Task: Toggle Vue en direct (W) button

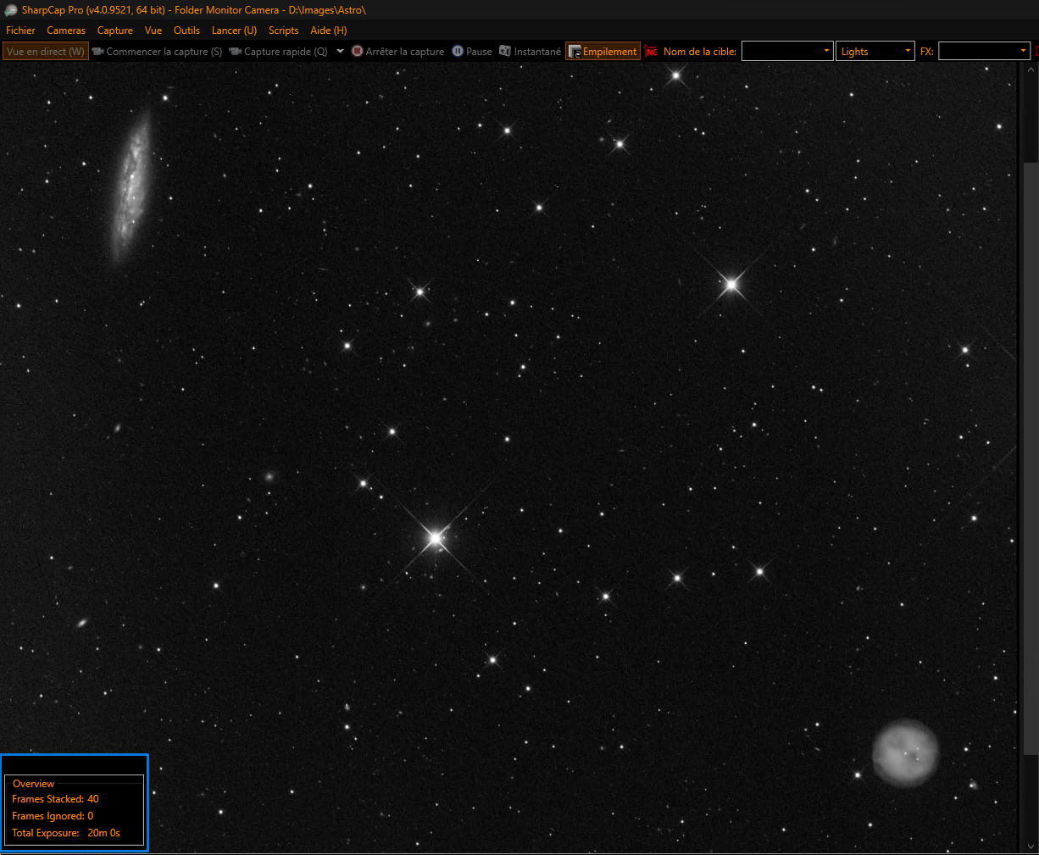Action: coord(46,52)
